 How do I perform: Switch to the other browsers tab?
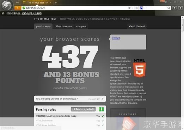click(63, 26)
